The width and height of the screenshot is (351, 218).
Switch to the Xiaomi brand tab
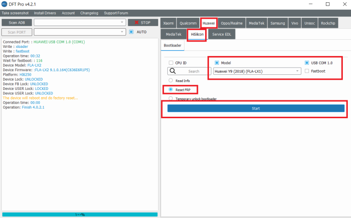pyautogui.click(x=168, y=23)
